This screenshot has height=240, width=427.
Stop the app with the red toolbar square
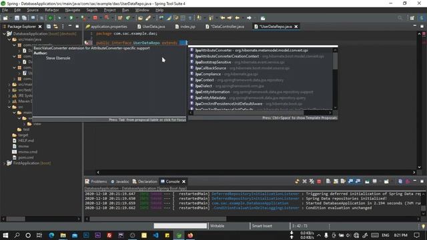click(x=95, y=18)
